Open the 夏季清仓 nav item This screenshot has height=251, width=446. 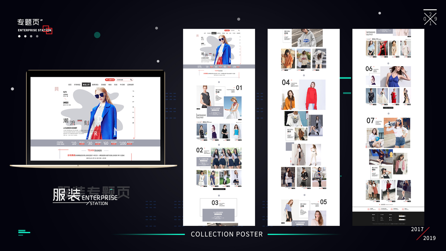click(x=95, y=85)
